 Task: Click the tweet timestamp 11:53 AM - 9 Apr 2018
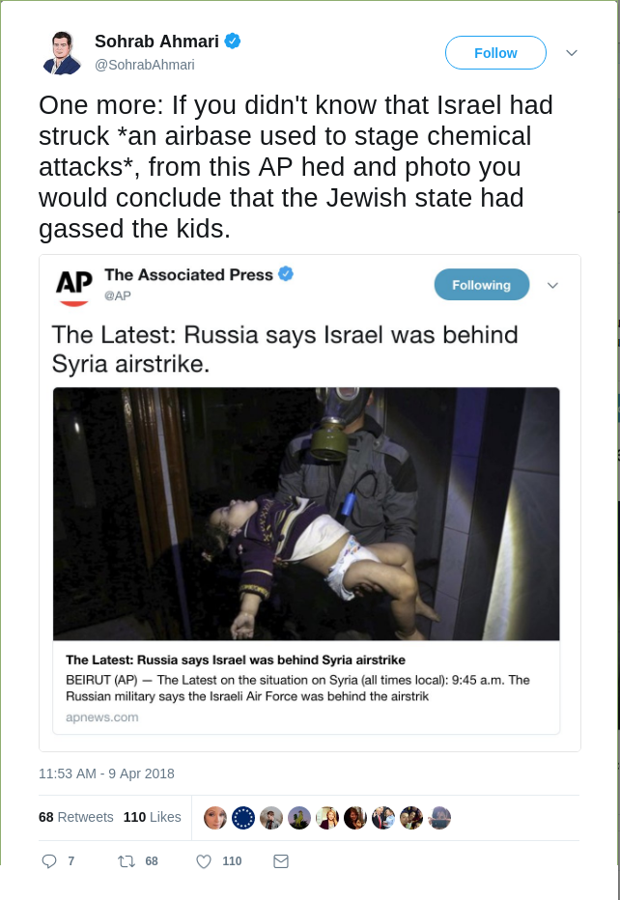[106, 773]
